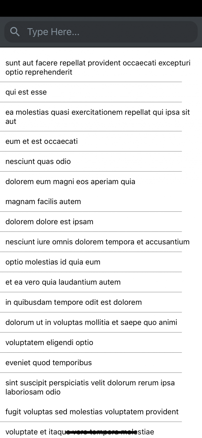Tap "nesciunt iure omnis dolorem" item

click(x=97, y=242)
